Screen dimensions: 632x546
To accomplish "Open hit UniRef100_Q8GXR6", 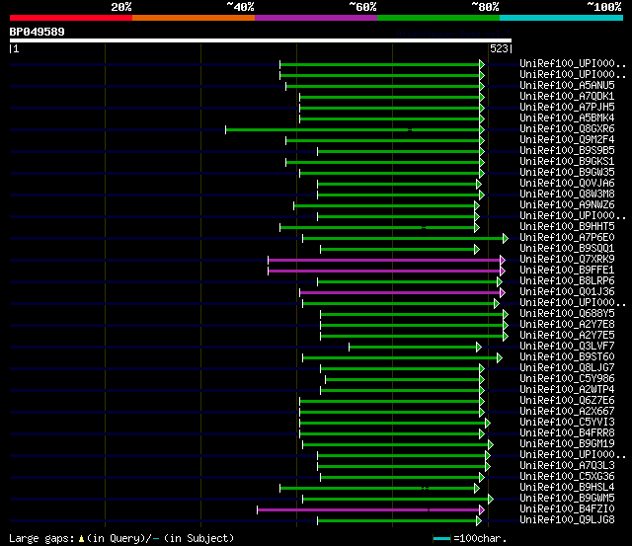I will click(567, 129).
